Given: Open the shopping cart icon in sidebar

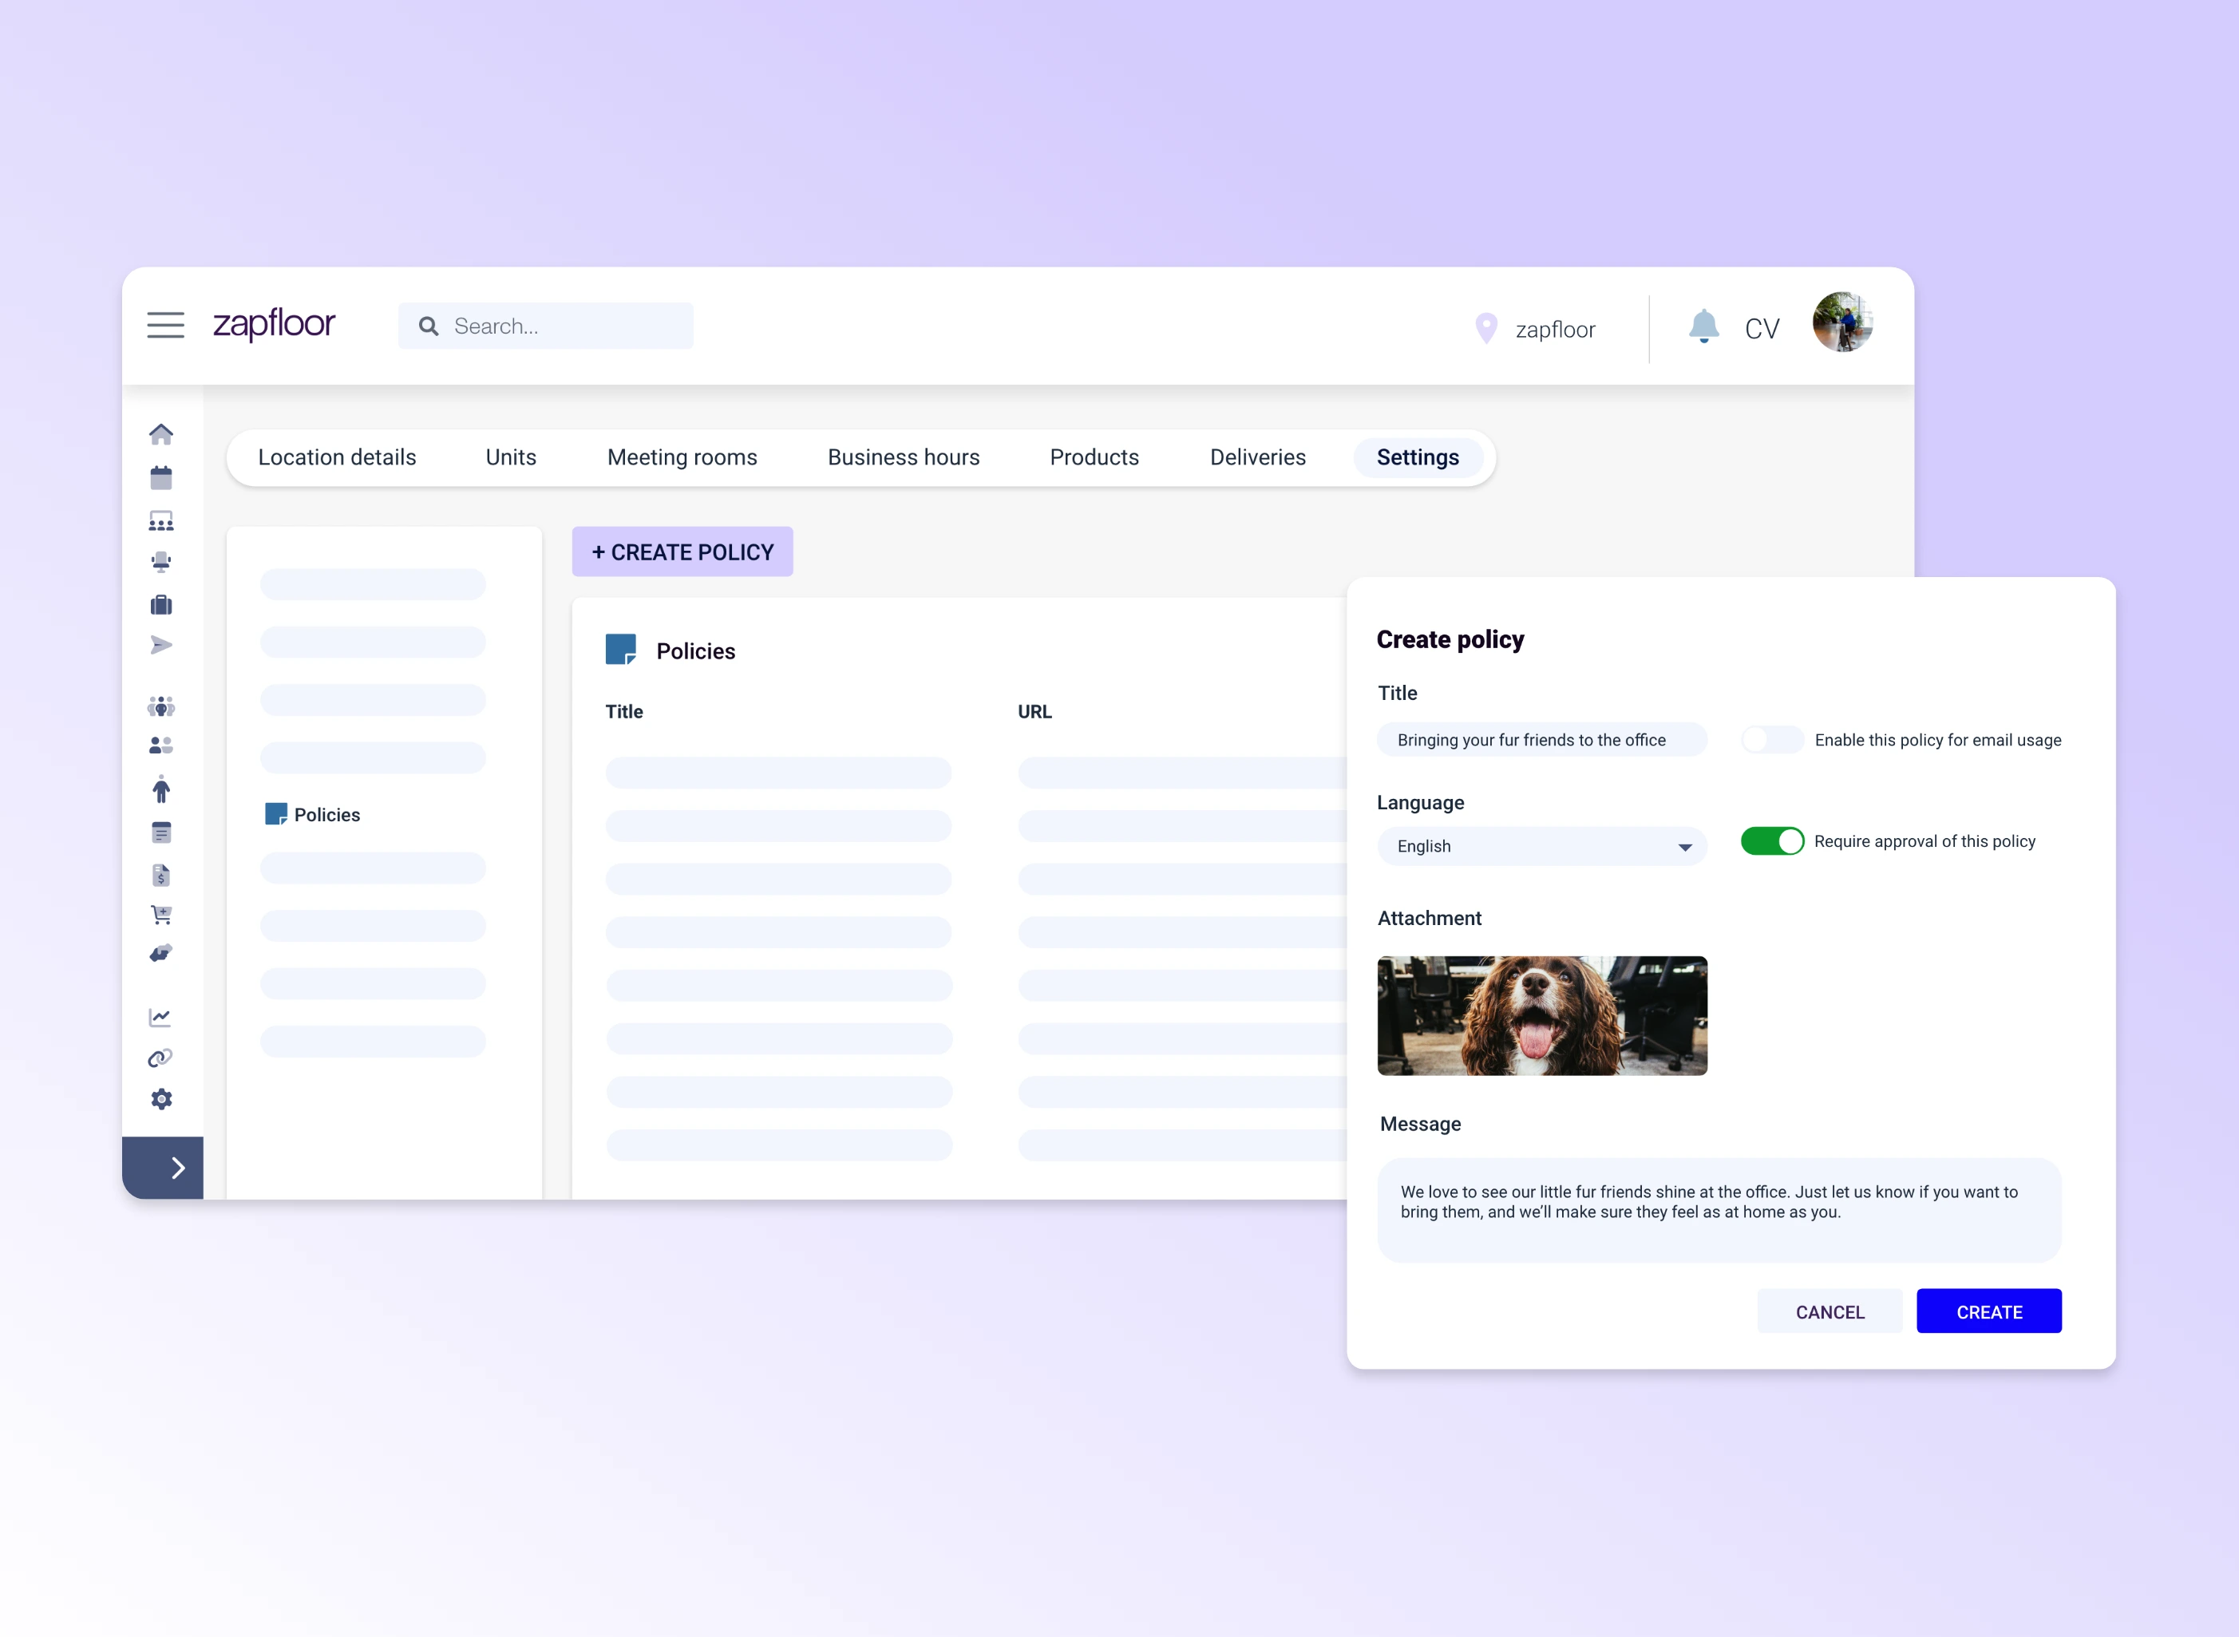Looking at the screenshot, I should click(161, 914).
